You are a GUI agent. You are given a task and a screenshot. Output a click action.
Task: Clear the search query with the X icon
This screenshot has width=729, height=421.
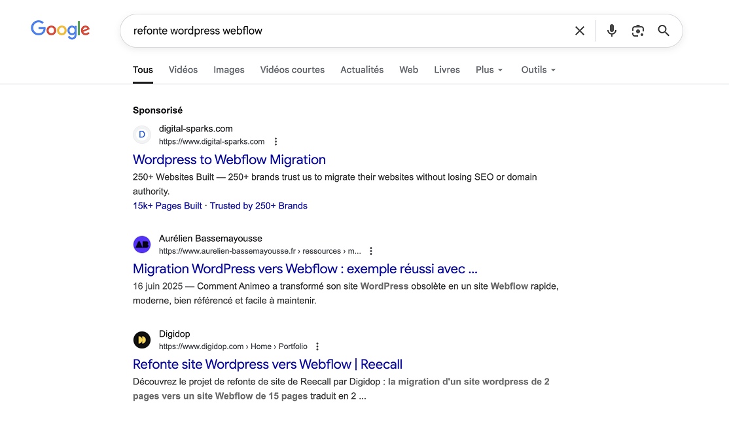(x=579, y=30)
